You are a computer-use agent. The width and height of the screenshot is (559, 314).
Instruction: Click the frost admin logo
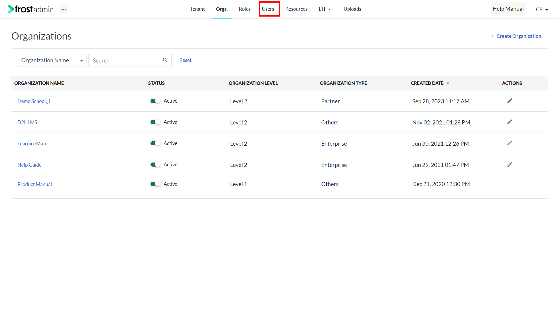coord(31,9)
